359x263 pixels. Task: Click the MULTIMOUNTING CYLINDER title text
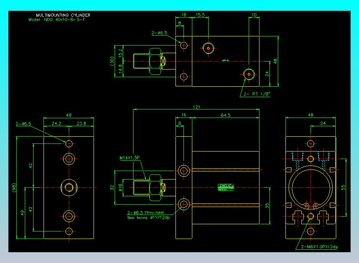[63, 15]
